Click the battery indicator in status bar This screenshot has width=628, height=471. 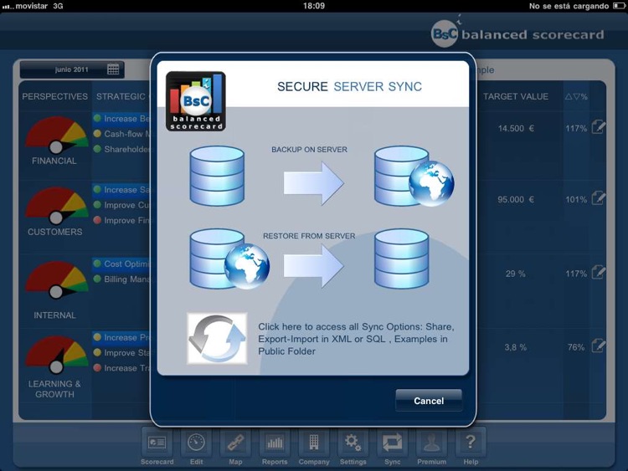point(619,6)
